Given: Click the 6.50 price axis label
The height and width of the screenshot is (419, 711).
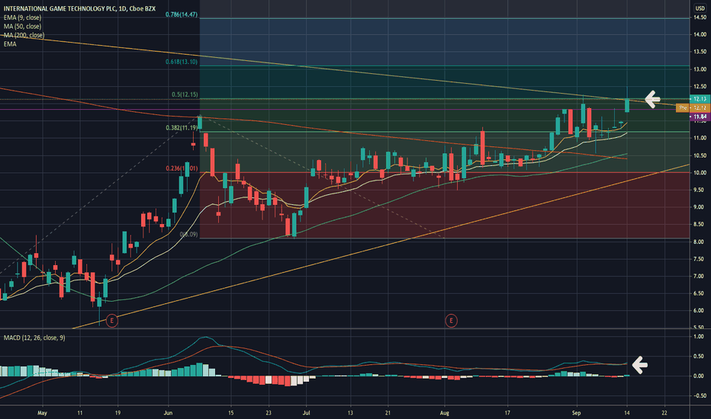Looking at the screenshot, I should 700,293.
